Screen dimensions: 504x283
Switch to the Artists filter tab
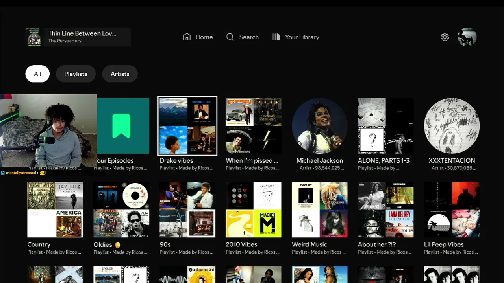click(120, 74)
